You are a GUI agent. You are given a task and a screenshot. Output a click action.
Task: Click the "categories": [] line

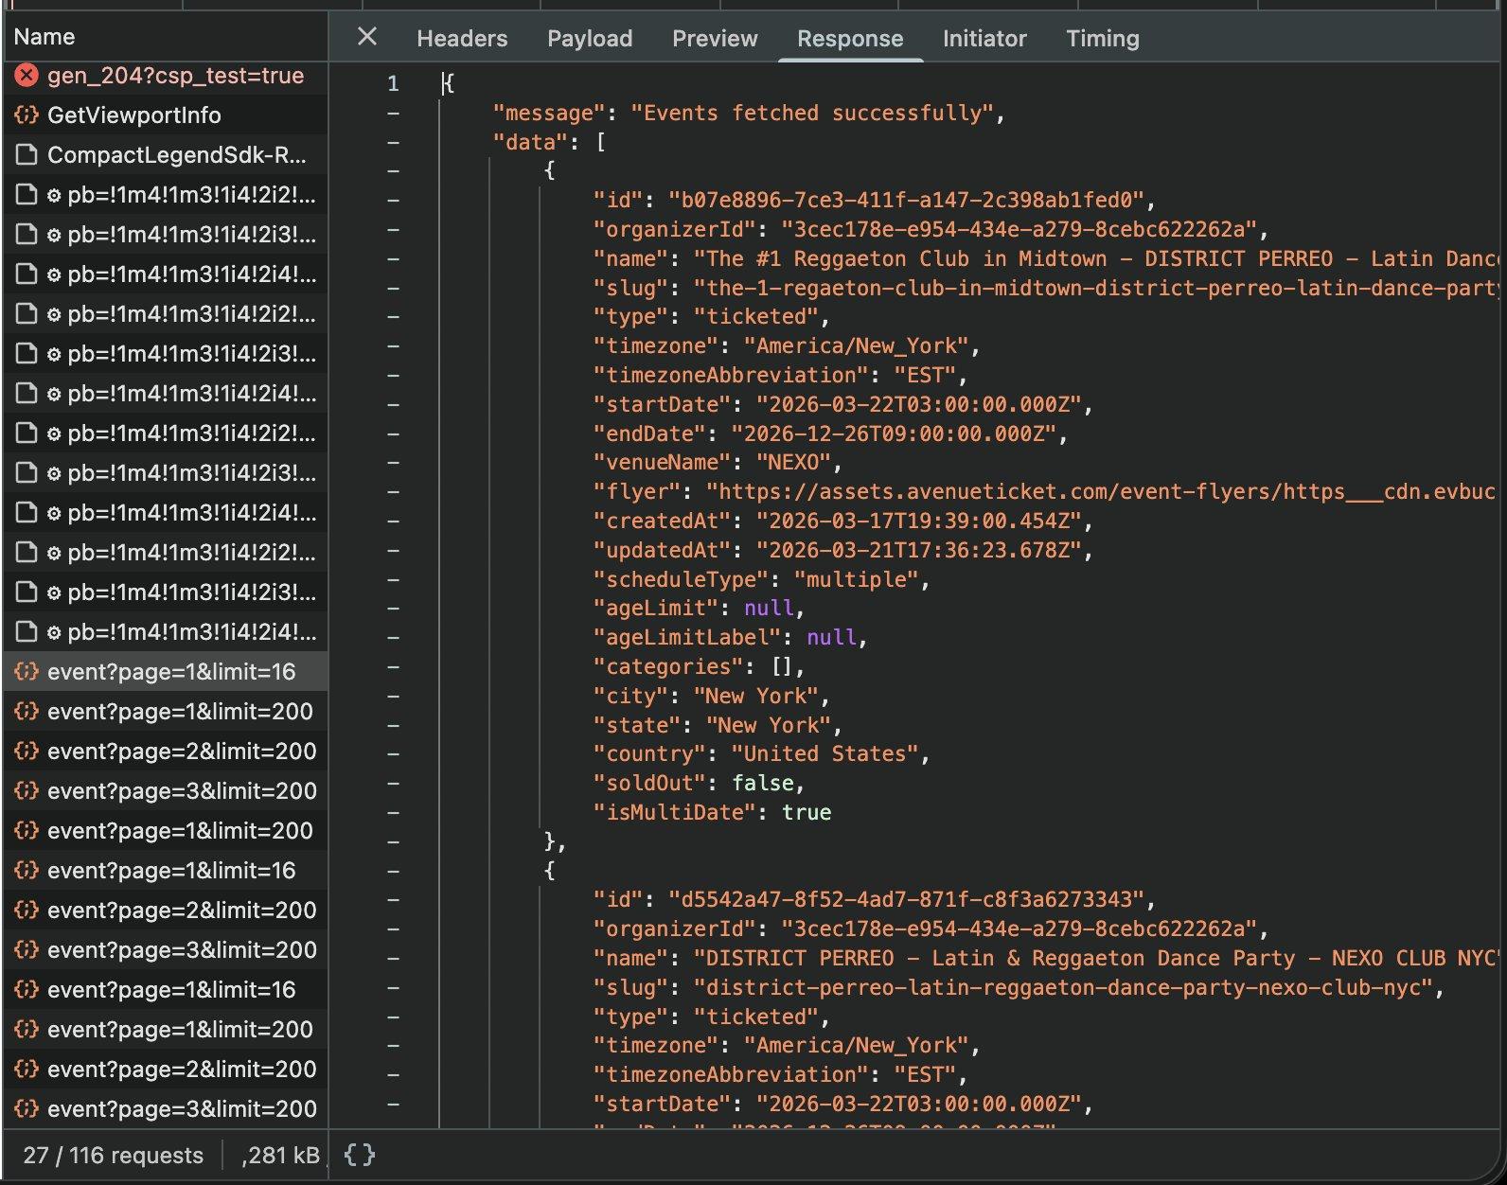[699, 667]
